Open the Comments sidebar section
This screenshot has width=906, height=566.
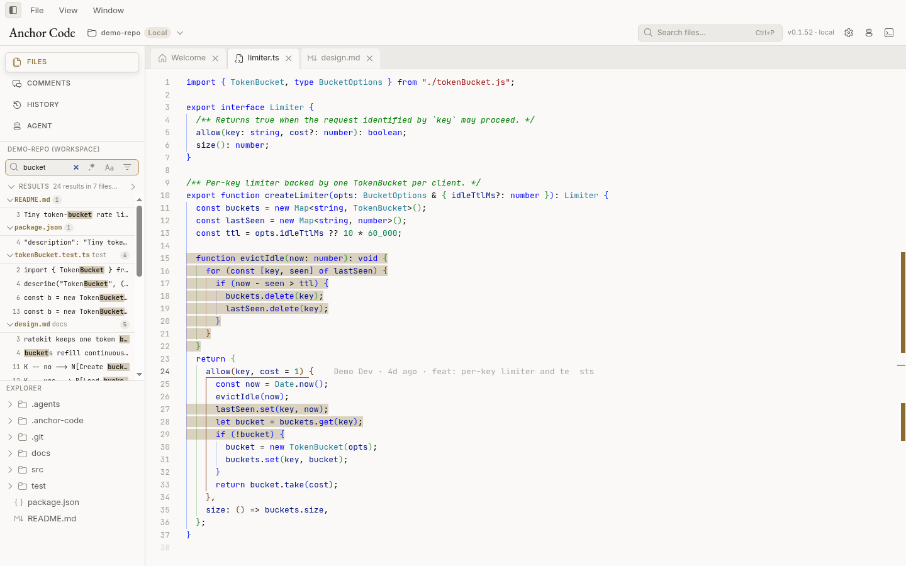coord(72,83)
